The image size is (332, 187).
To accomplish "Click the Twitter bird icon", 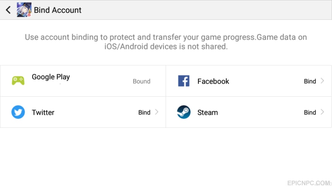I will coord(18,112).
